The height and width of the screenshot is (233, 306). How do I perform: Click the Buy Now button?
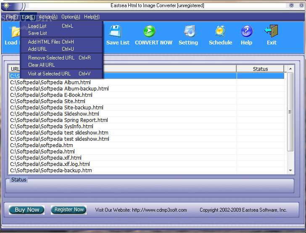pos(27,210)
